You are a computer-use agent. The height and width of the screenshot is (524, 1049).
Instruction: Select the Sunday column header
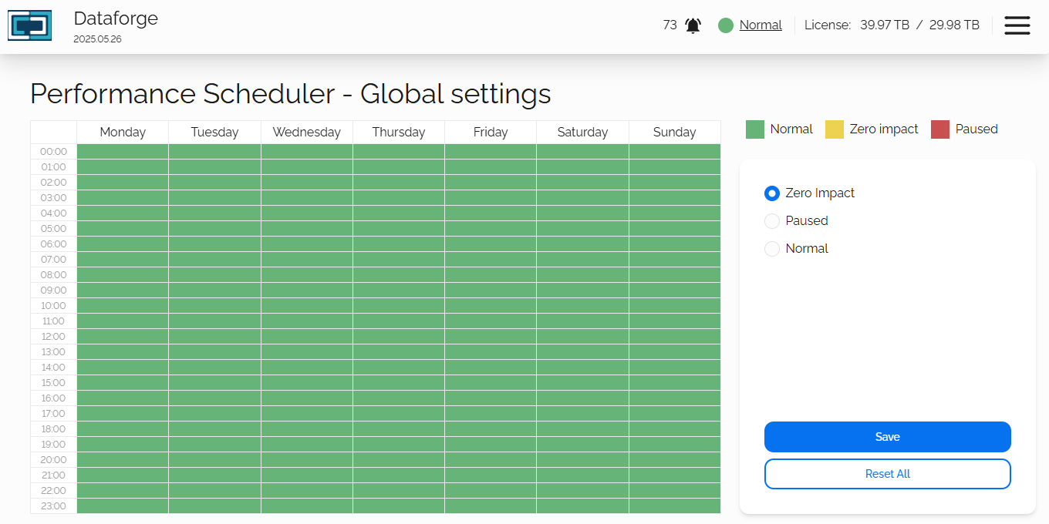click(x=674, y=133)
